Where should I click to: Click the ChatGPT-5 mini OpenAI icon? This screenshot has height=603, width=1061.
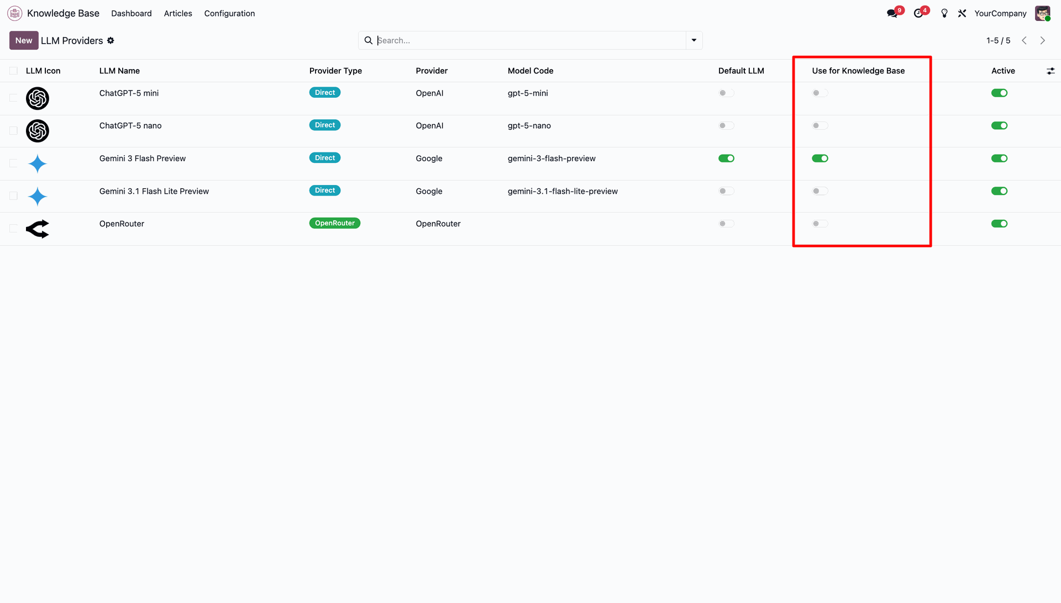[38, 98]
